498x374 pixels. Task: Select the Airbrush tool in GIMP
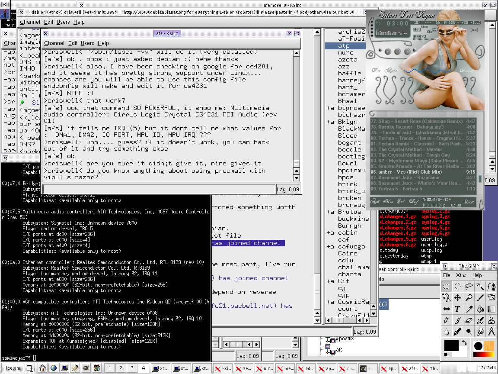coord(480,320)
